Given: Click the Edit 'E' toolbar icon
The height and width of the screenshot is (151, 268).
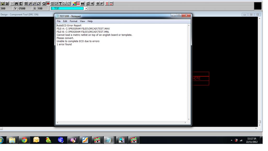Looking at the screenshot, I should click(21, 4).
